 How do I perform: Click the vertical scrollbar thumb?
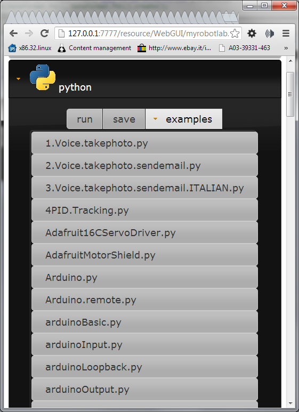pyautogui.click(x=290, y=94)
